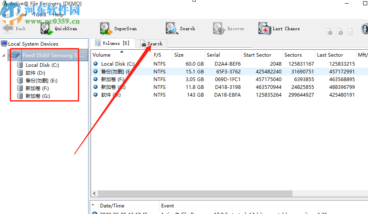368x214 pixels.
Task: Click the Back arrow button
Action: pos(9,29)
